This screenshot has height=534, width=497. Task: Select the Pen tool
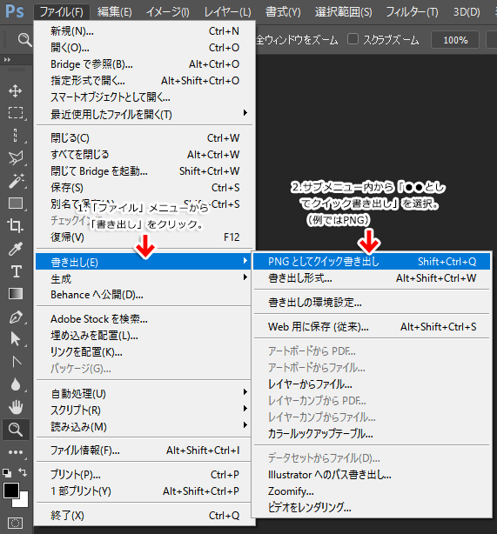coord(16,317)
